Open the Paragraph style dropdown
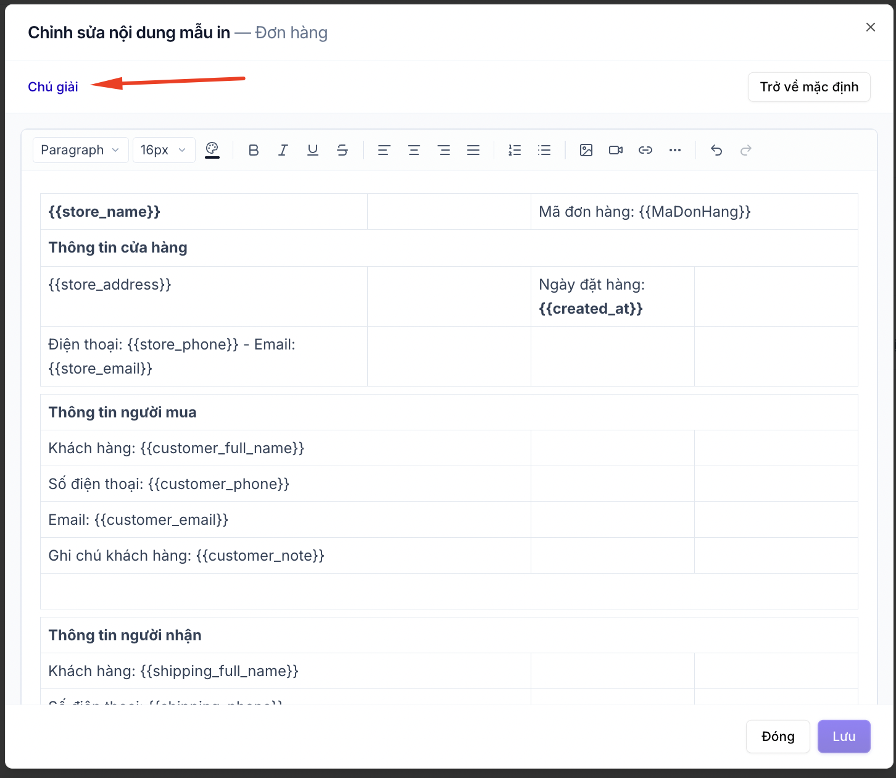Viewport: 896px width, 778px height. click(80, 150)
